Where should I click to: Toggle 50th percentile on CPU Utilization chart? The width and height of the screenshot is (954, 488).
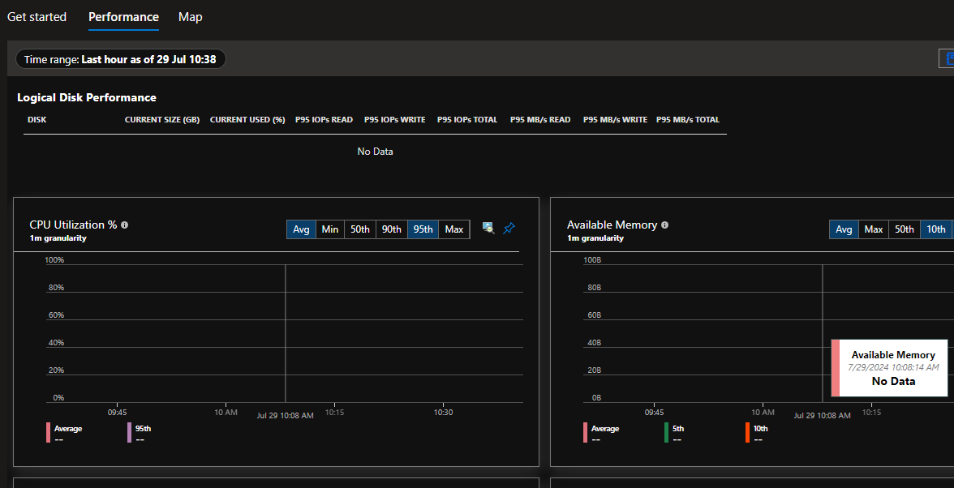(359, 229)
